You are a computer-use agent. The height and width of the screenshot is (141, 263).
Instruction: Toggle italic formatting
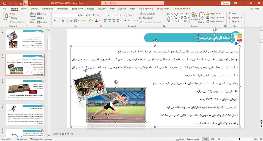pos(59,20)
